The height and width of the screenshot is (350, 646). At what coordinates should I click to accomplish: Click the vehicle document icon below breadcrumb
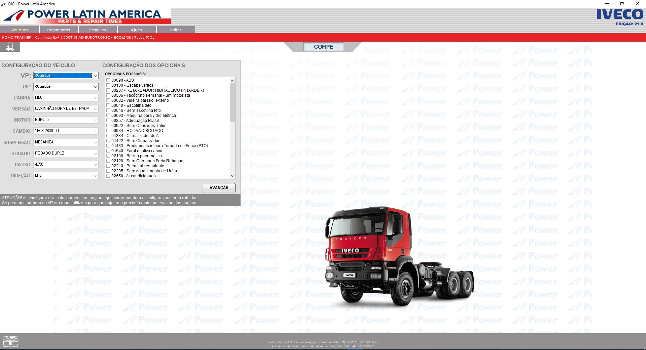pyautogui.click(x=10, y=47)
